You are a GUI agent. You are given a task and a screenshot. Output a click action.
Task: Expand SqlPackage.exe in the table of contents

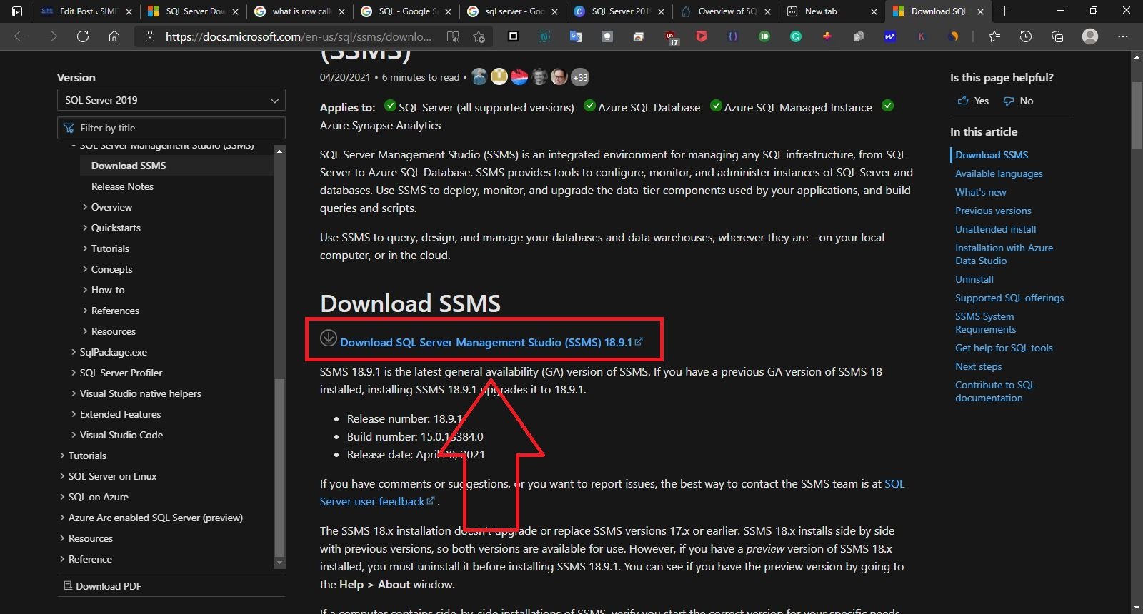tap(74, 352)
